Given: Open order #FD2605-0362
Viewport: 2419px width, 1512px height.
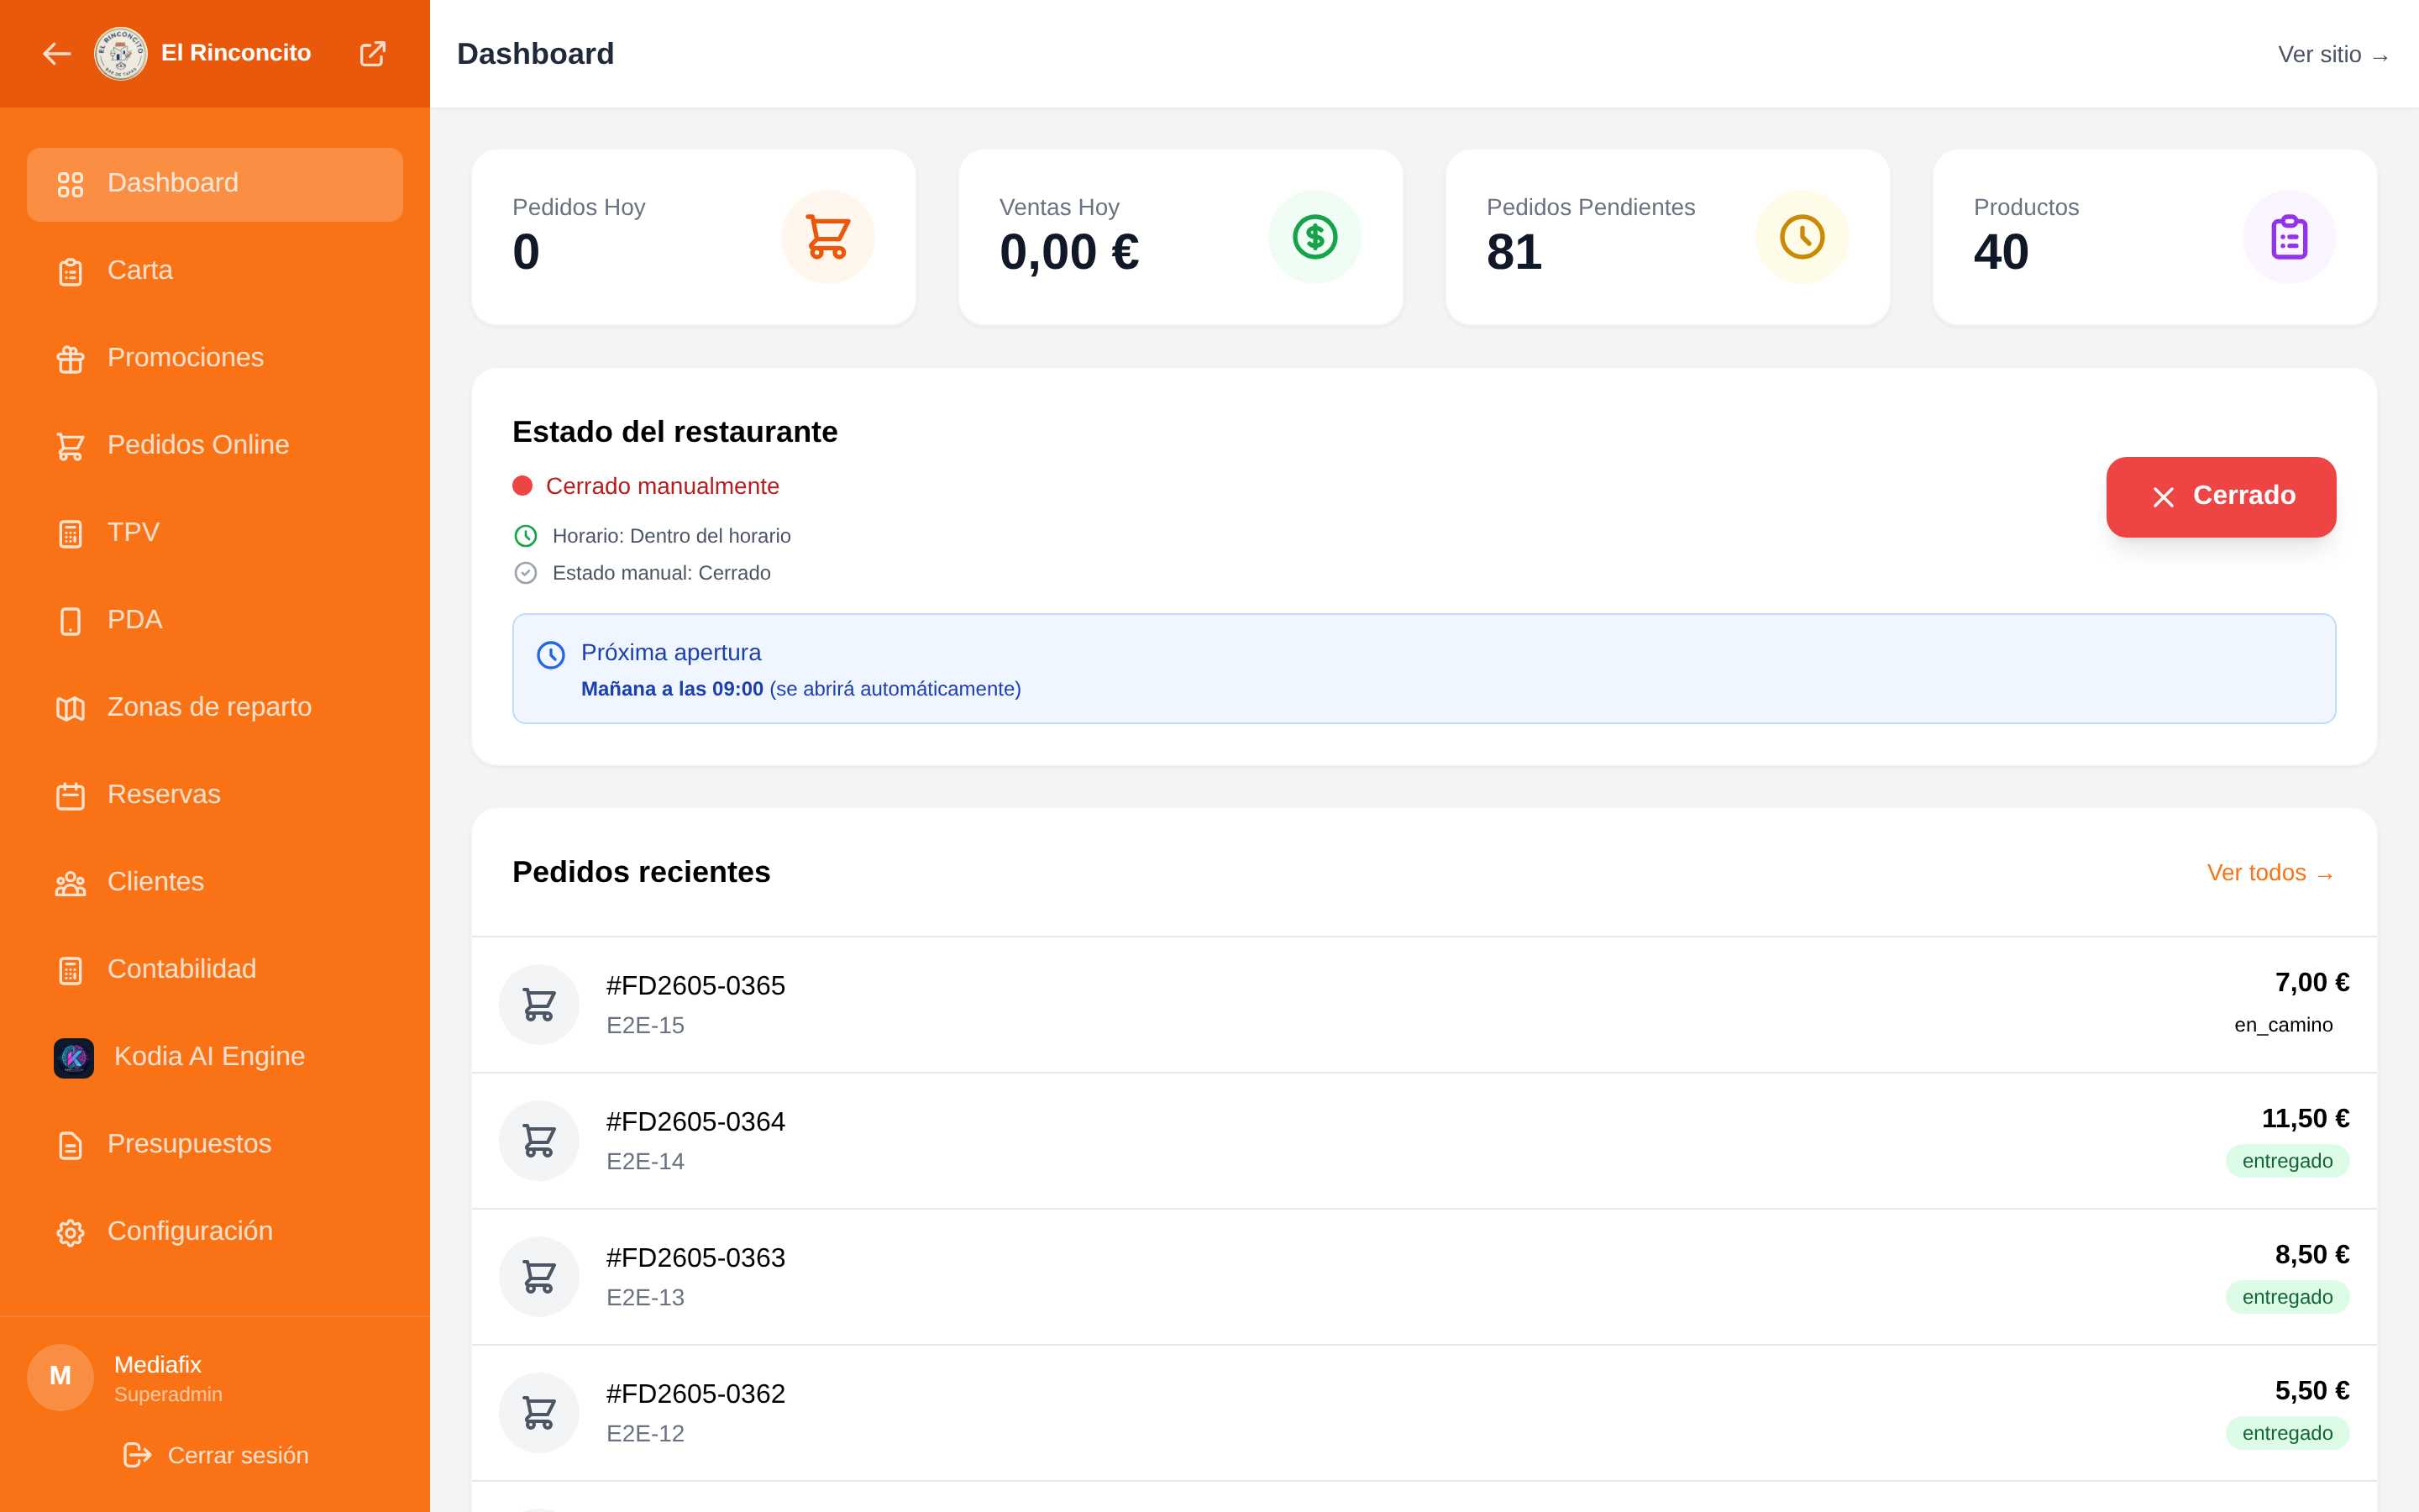Looking at the screenshot, I should [1425, 1413].
